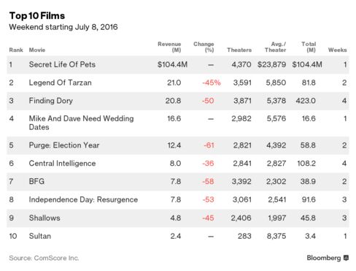The height and width of the screenshot is (271, 356).
Task: Click the Change (%) column header
Action: point(204,47)
